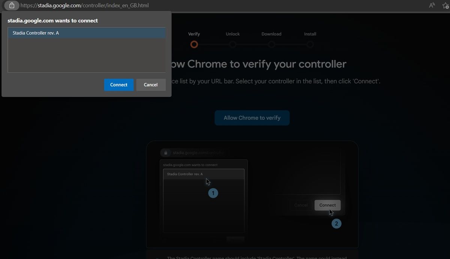Click the Unlock step progress dot
The width and height of the screenshot is (450, 259).
(x=232, y=44)
